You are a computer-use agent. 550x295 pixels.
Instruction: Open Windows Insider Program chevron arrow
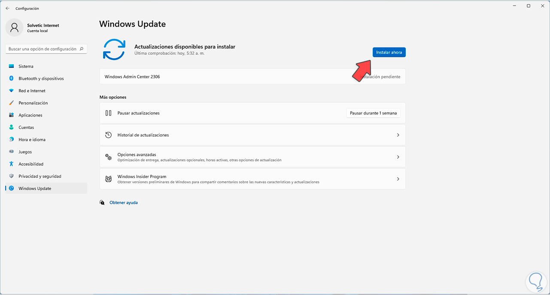[398, 179]
